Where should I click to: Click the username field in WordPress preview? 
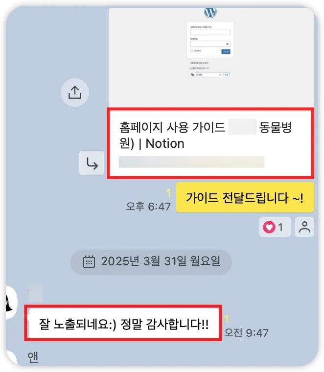210,32
